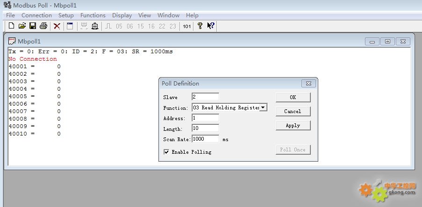Select register row 40001
This screenshot has width=422, height=207.
pos(35,66)
